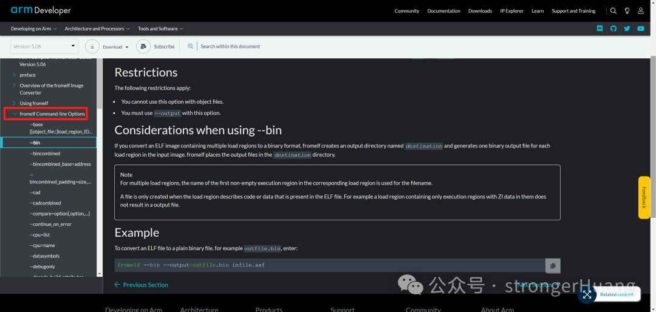Click the Subscribe circular icon
656x312 pixels.
coord(143,46)
